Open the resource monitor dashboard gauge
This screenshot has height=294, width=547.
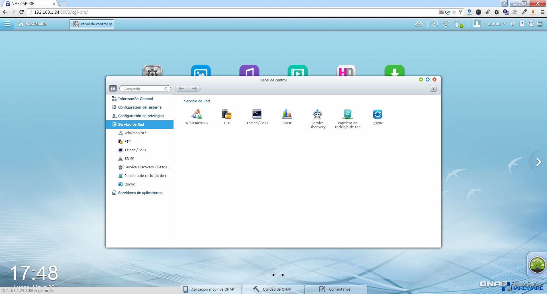537,265
